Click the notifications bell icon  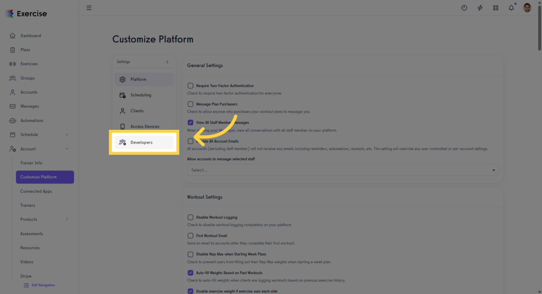pos(511,8)
